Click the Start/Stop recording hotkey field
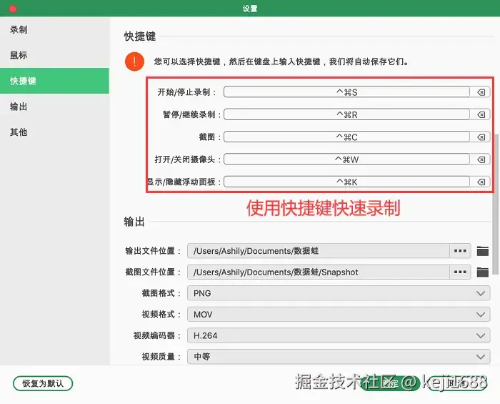 click(x=346, y=92)
